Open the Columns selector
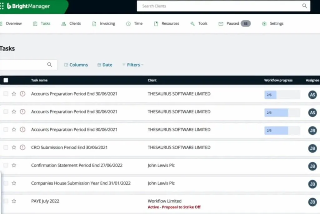 coord(76,65)
